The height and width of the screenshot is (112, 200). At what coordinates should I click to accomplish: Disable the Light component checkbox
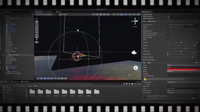click(146, 63)
